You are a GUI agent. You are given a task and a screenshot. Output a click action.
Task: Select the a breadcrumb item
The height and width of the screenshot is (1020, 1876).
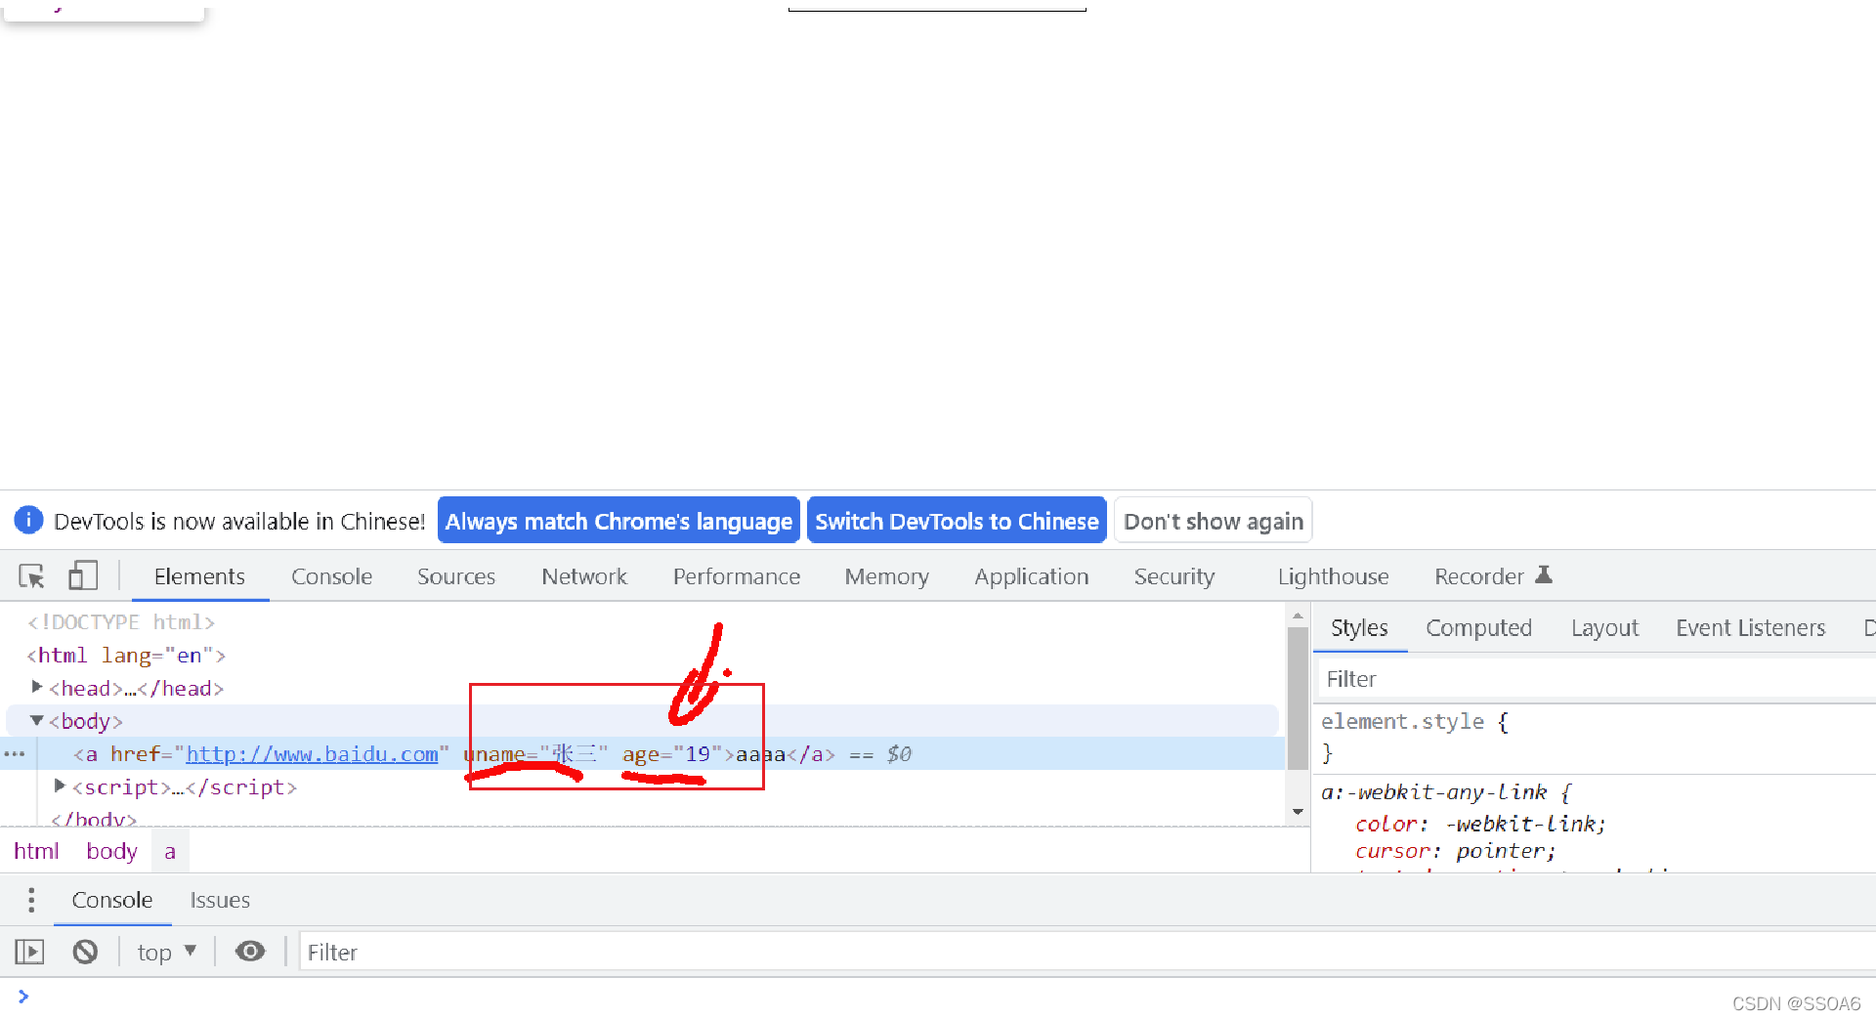170,851
